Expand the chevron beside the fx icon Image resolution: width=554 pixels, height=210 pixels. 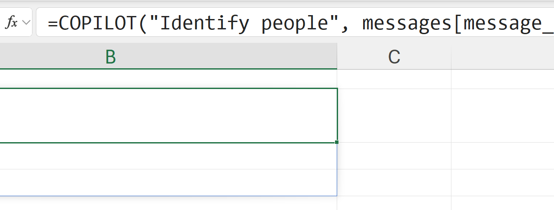(x=26, y=22)
